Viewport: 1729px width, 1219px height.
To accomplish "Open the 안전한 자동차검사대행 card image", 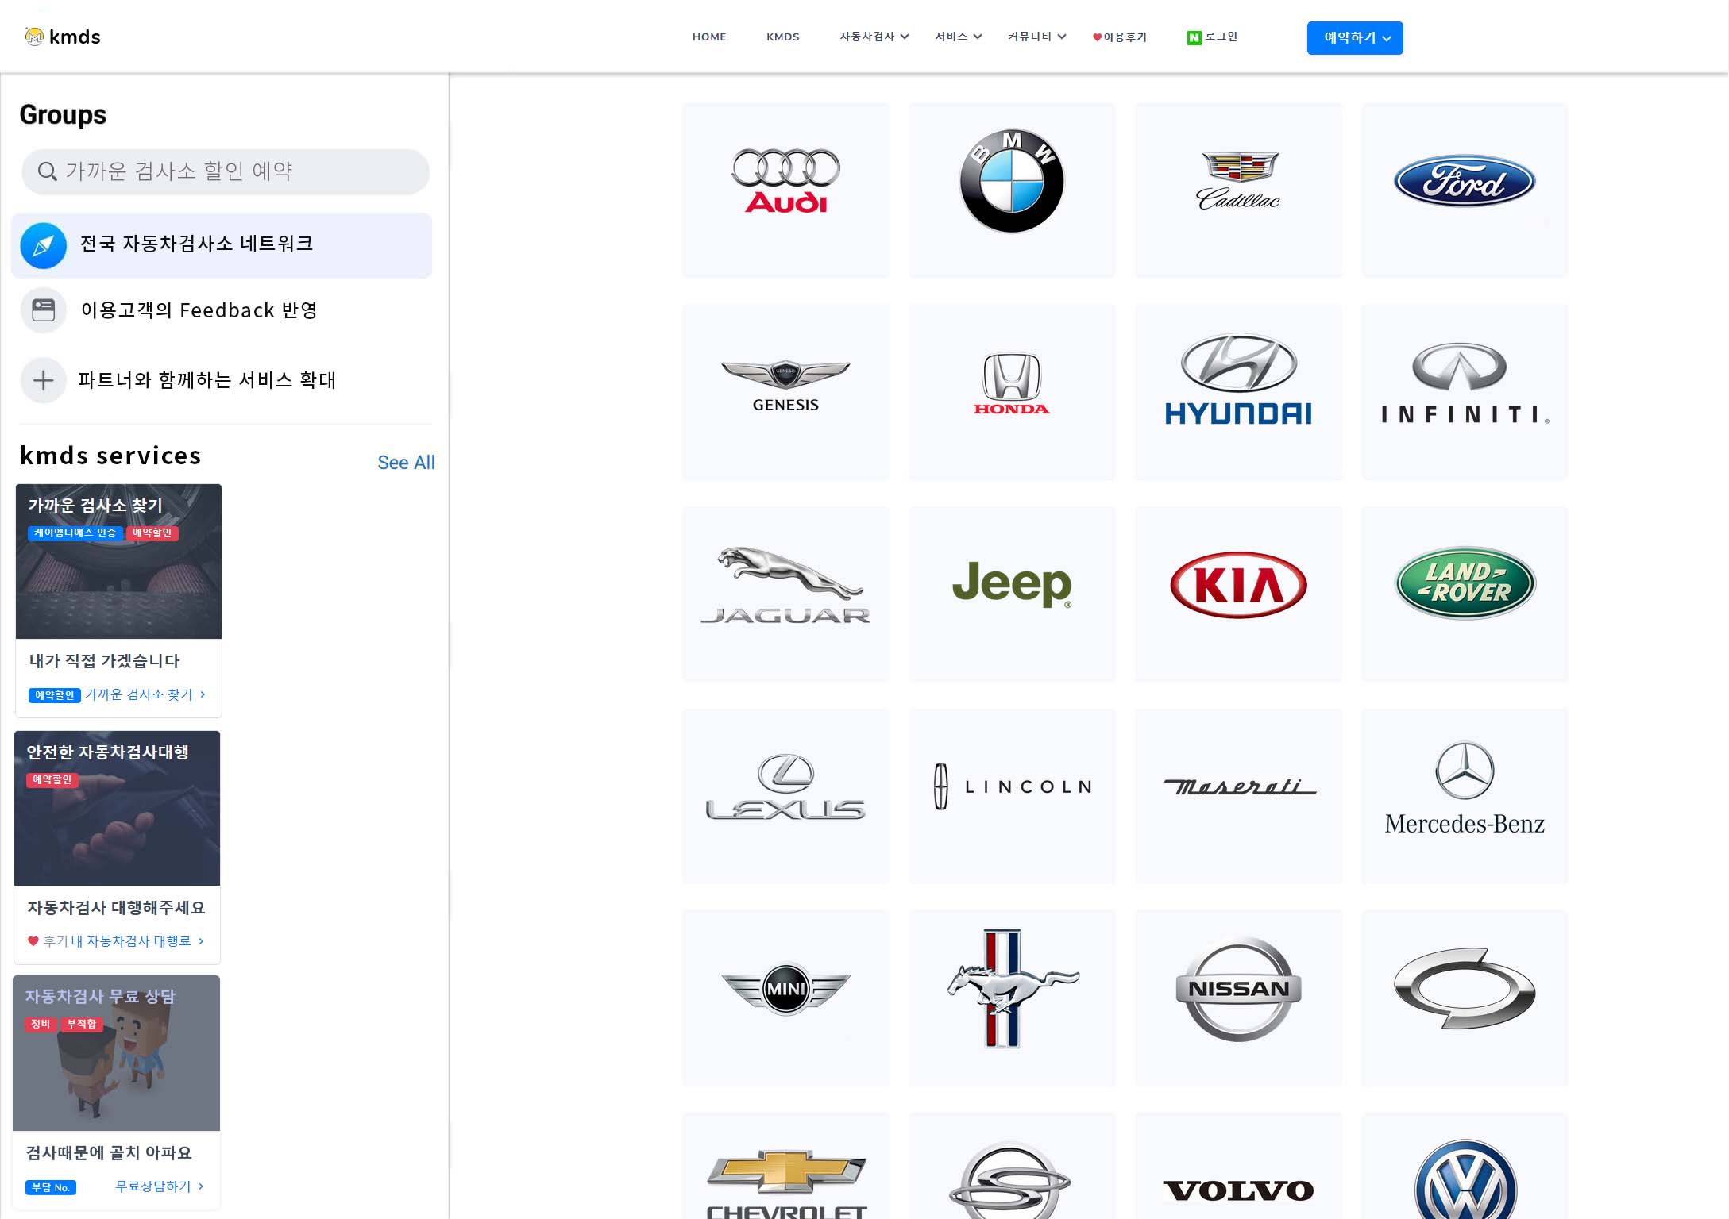I will tap(117, 808).
